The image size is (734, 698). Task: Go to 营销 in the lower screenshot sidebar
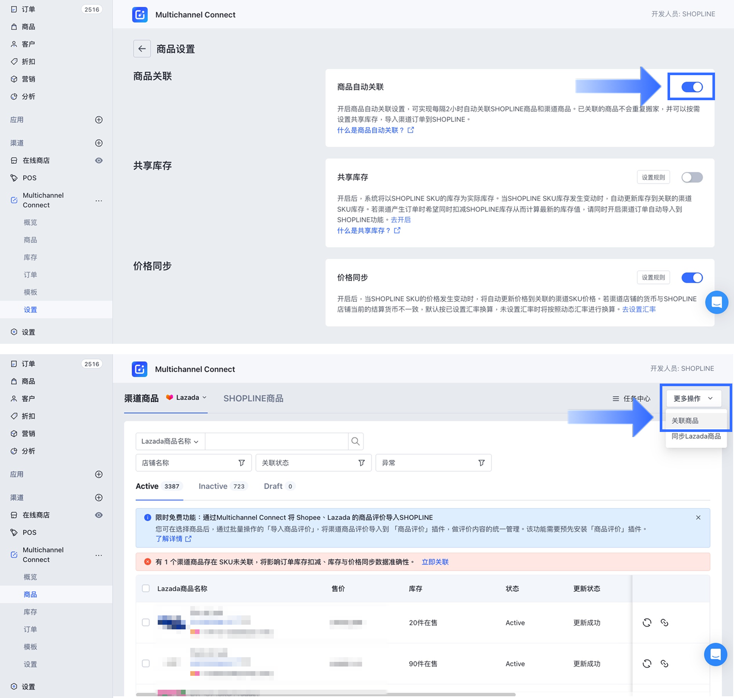click(28, 434)
